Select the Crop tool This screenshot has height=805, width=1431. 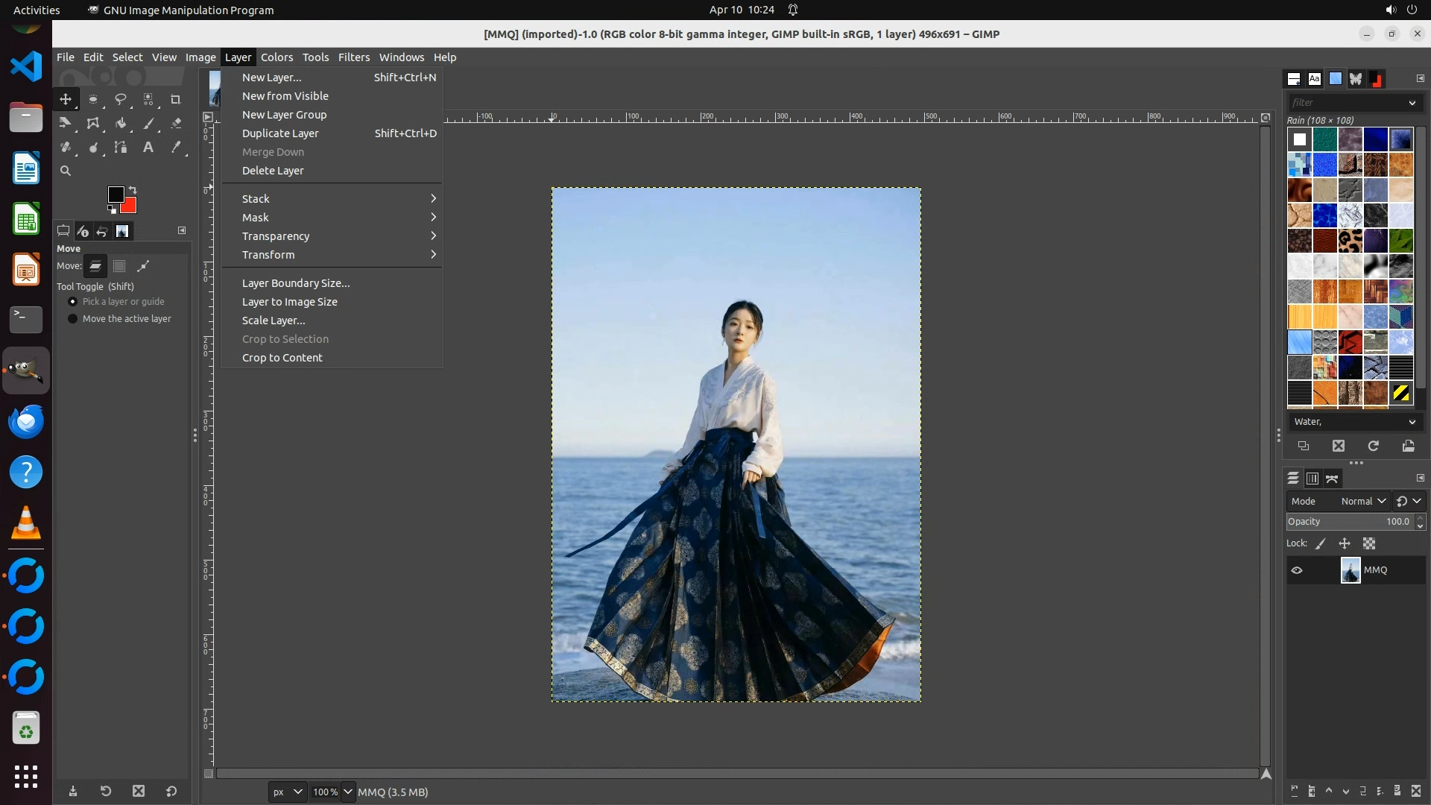tap(176, 99)
